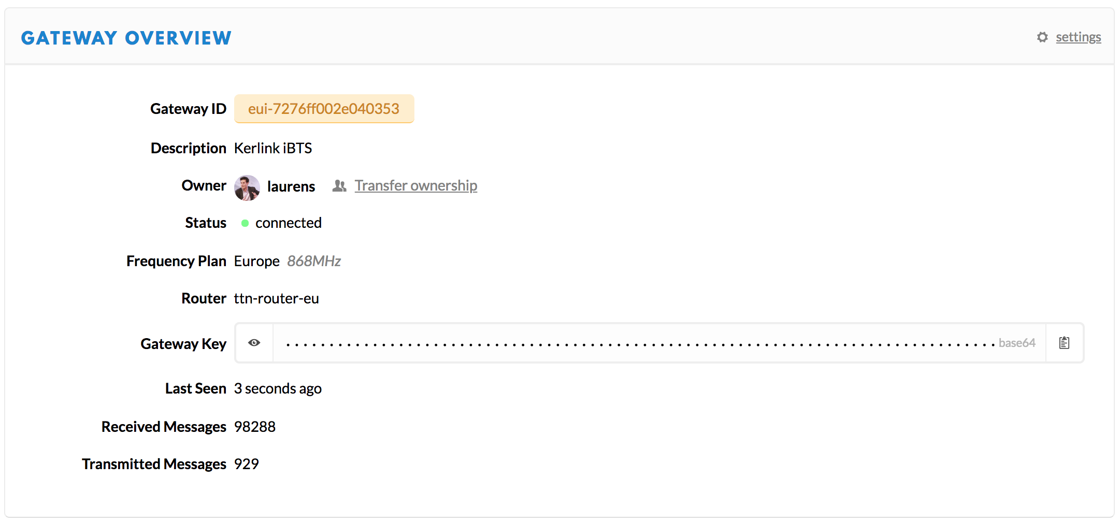
Task: Click the base64 format label
Action: pos(1017,343)
